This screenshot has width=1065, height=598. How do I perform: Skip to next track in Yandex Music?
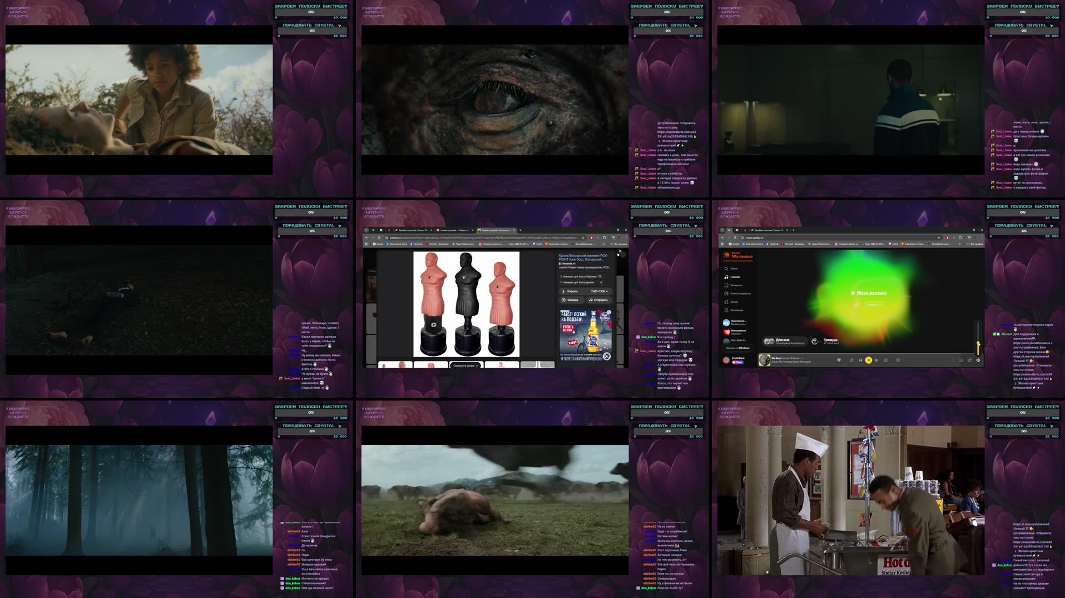point(877,360)
